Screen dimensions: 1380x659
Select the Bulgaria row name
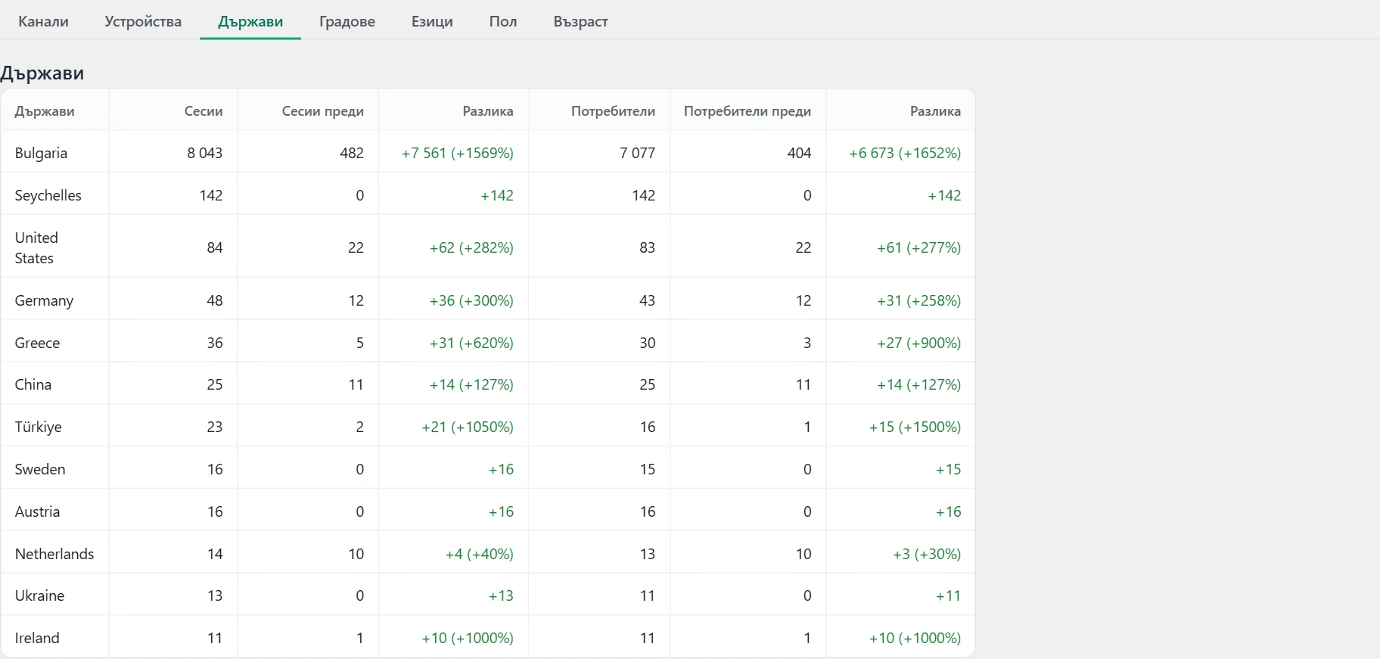[41, 153]
